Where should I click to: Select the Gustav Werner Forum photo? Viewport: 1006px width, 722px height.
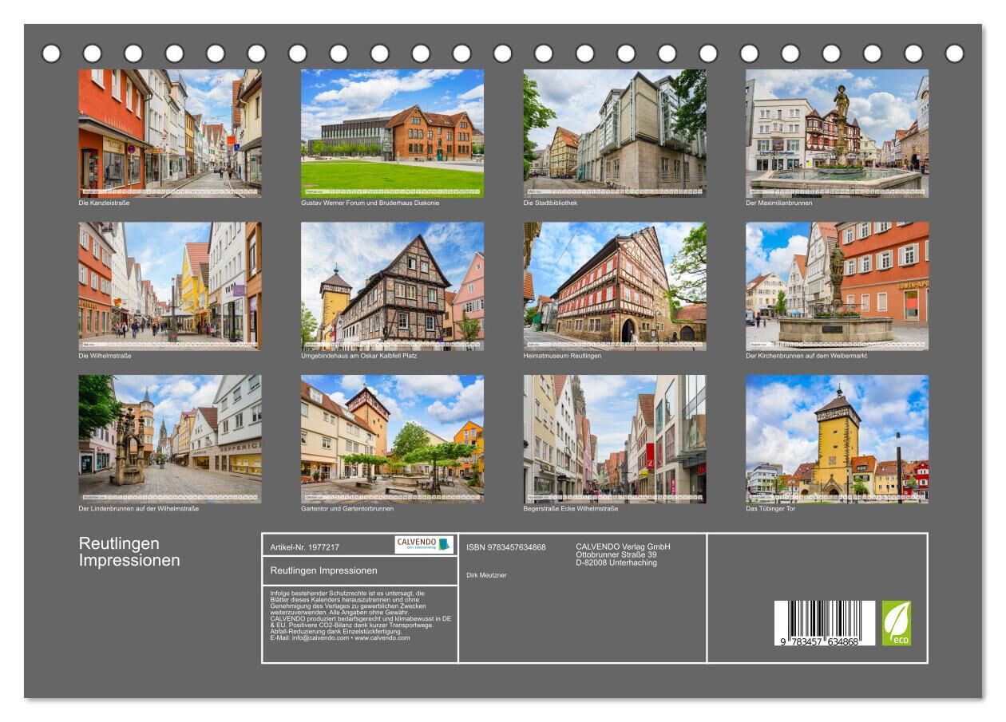point(391,132)
